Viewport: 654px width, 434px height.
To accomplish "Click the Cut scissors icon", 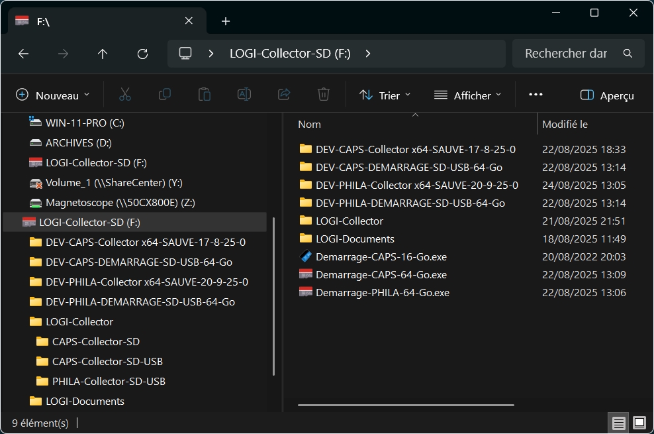I will tap(125, 95).
